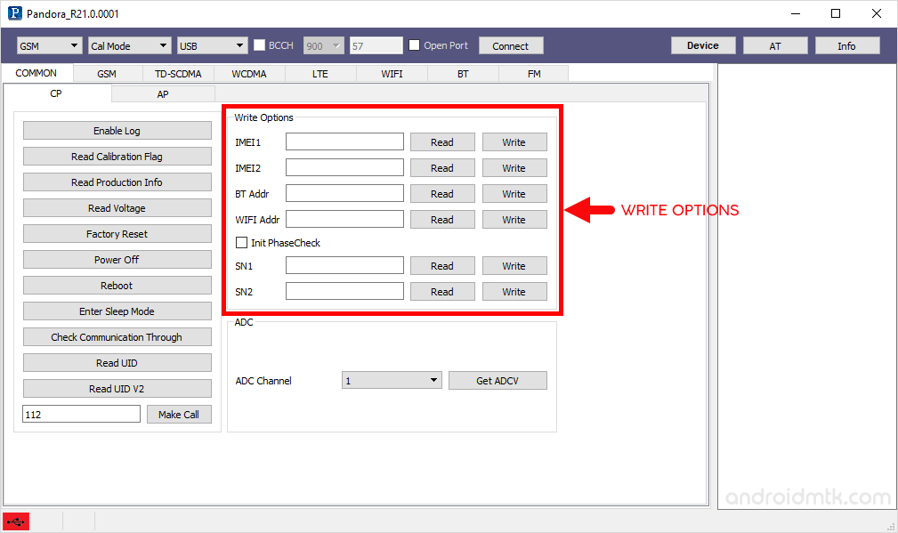Read the IMEI1 value
This screenshot has width=898, height=533.
(442, 141)
